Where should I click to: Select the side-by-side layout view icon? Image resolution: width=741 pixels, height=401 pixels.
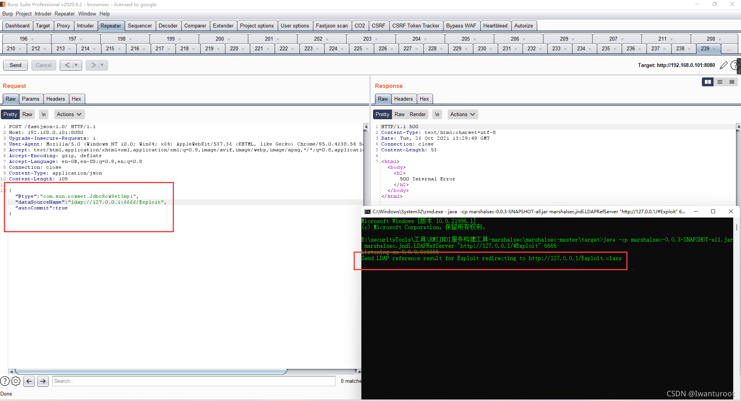[x=708, y=82]
